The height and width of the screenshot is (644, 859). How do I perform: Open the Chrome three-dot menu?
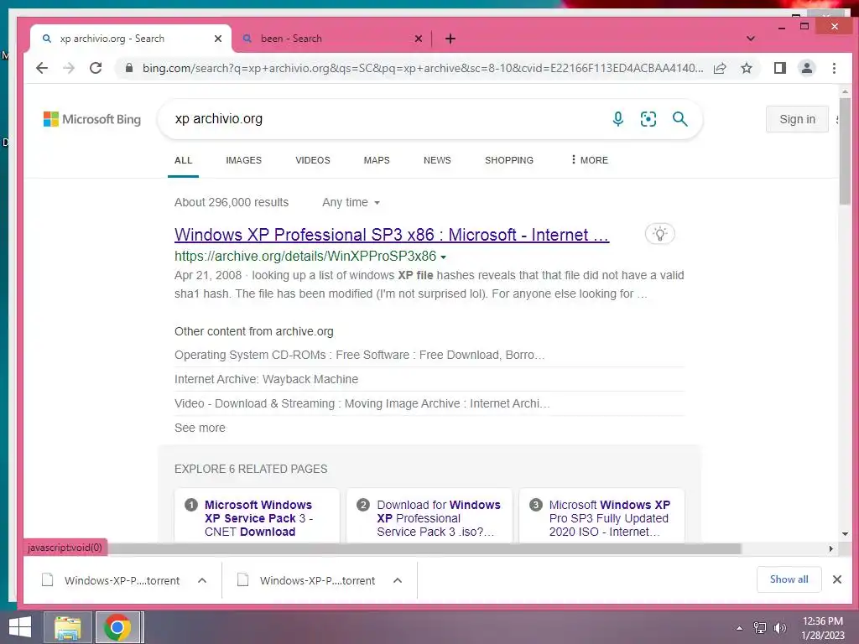point(834,68)
